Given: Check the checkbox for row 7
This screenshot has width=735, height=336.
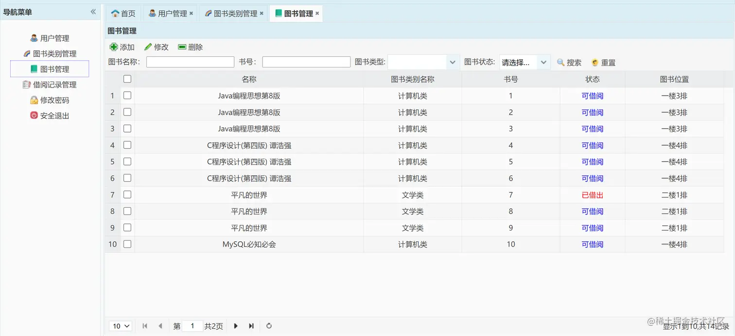Looking at the screenshot, I should (127, 194).
